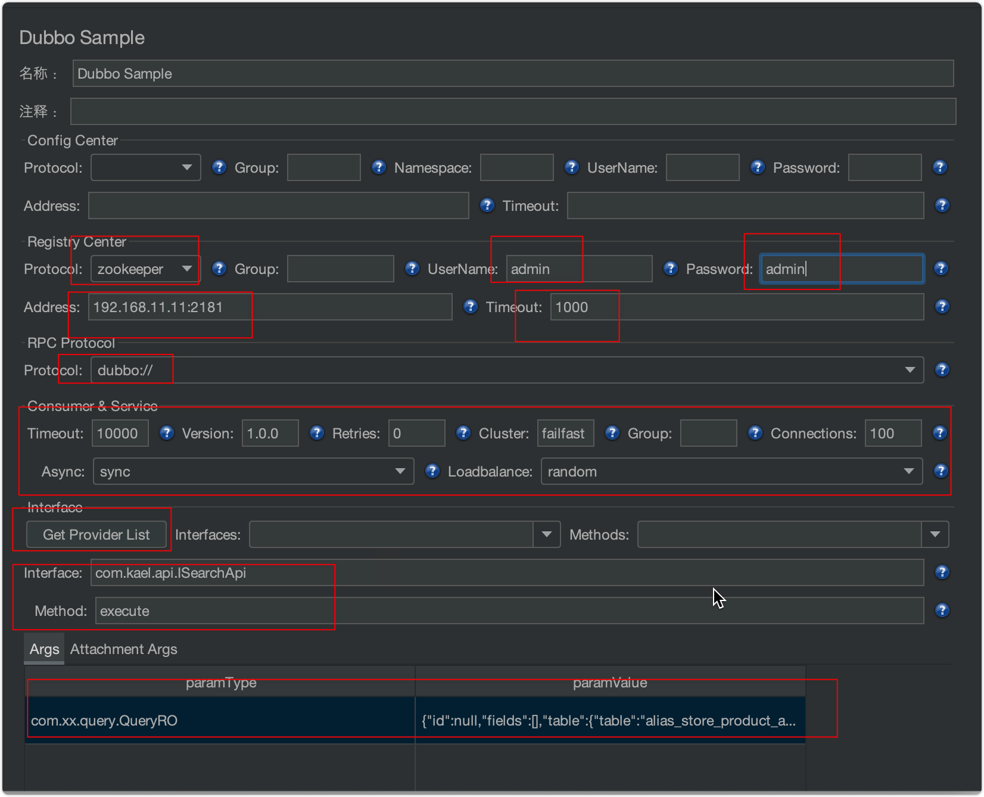Click help icon after Config Center UserName field
Image resolution: width=984 pixels, height=797 pixels.
tap(758, 167)
